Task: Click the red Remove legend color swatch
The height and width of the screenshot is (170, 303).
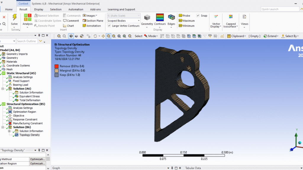Action: coord(57,66)
